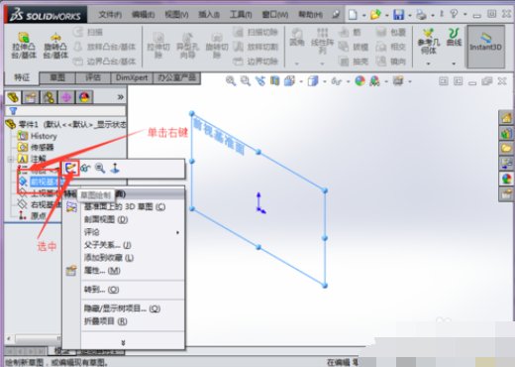Click the Fillet (圆角) tool
Image resolution: width=515 pixels, height=367 pixels.
click(296, 37)
